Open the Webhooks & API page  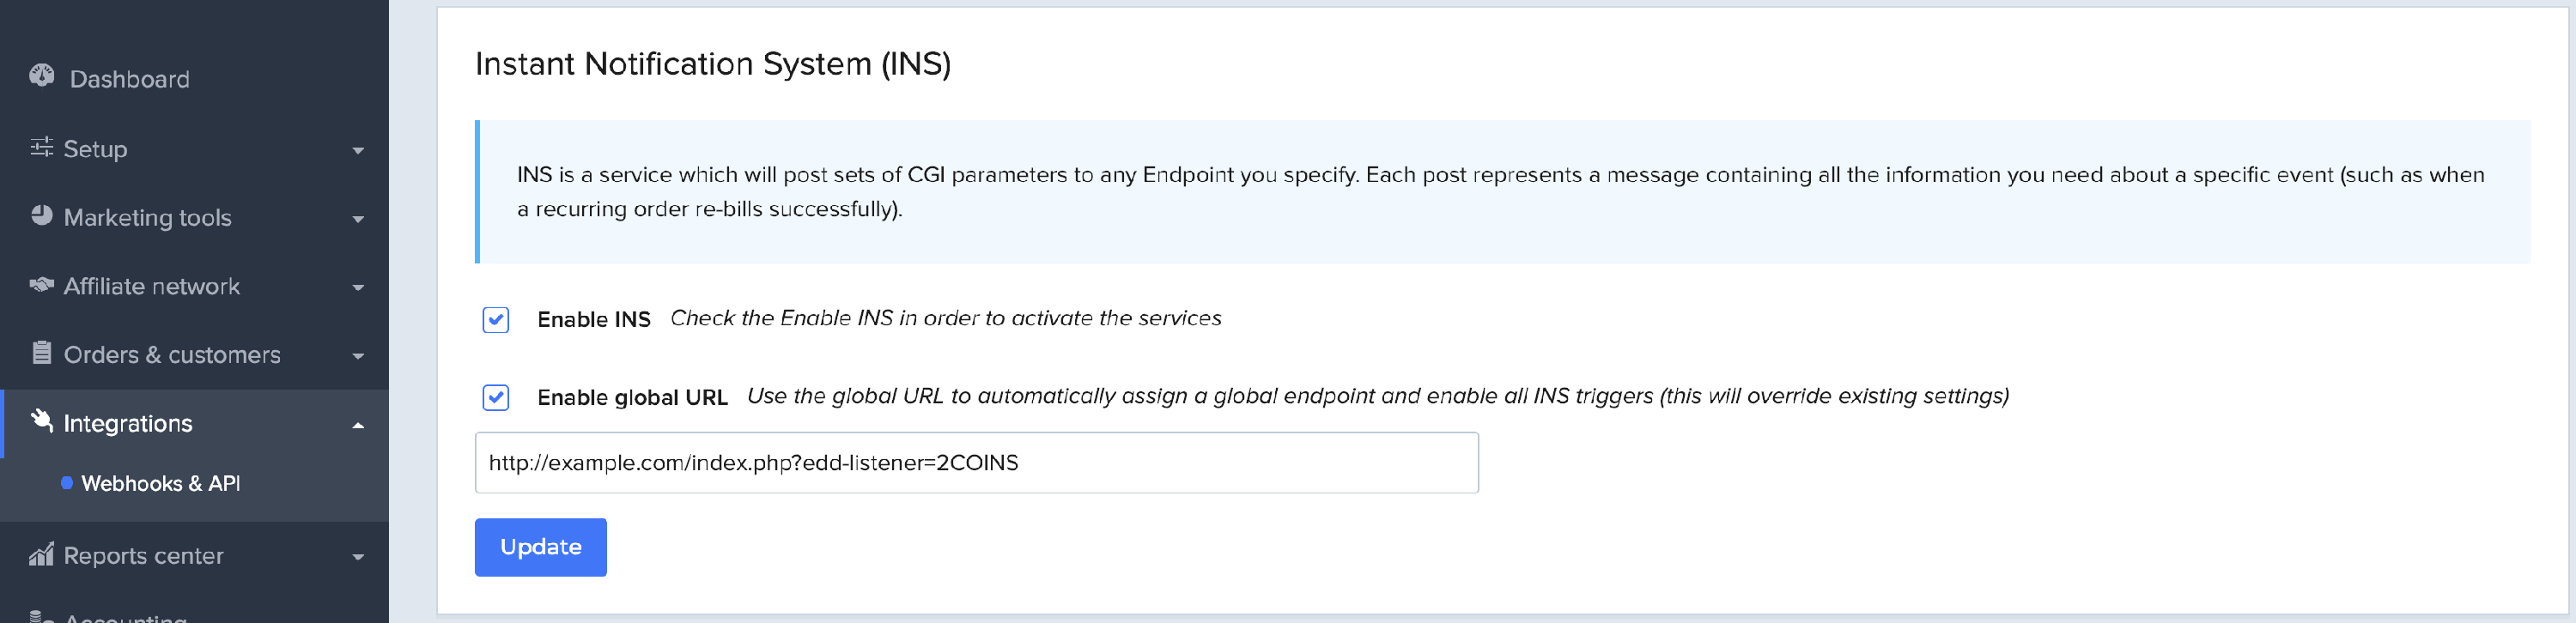tap(160, 484)
